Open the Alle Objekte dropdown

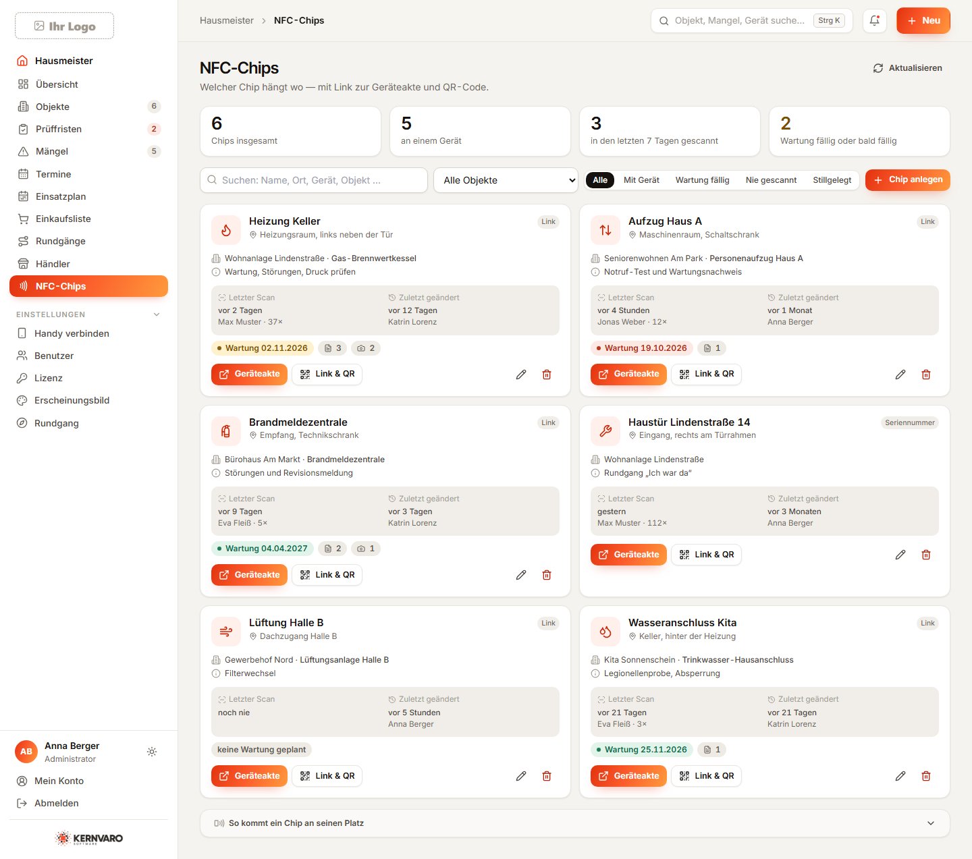tap(506, 180)
